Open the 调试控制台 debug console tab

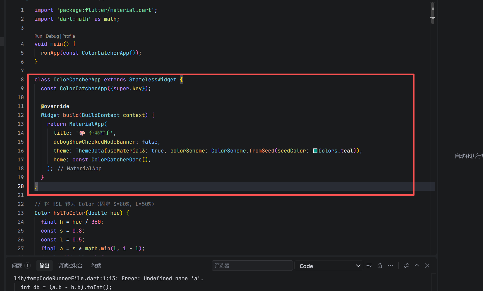click(70, 266)
